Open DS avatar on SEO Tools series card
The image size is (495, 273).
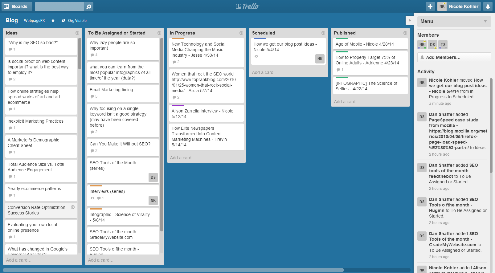click(153, 177)
